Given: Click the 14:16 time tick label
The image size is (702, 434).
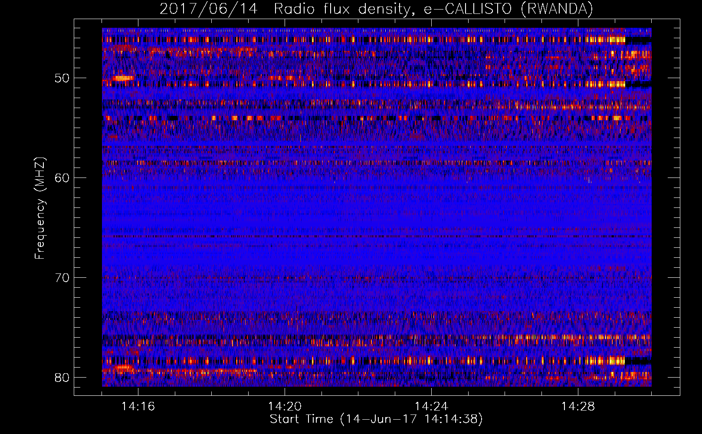Looking at the screenshot, I should tap(138, 406).
